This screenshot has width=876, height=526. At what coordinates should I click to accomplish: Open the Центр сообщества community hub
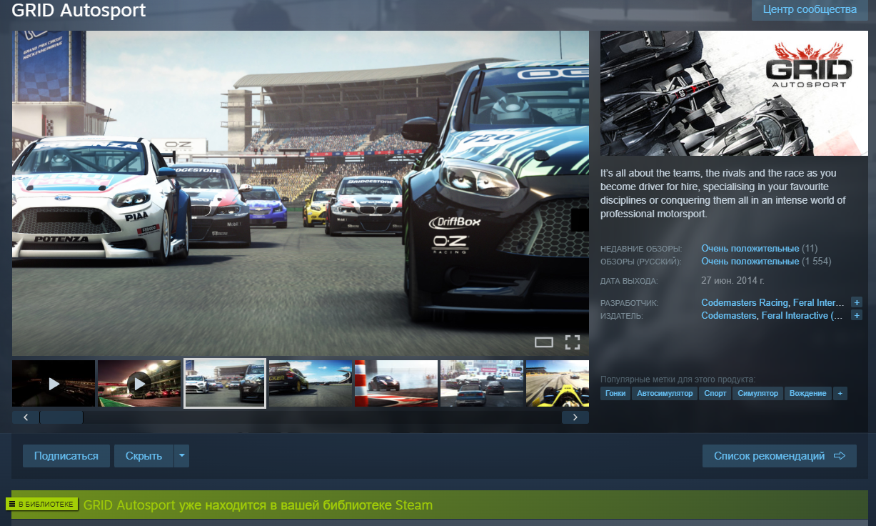[x=810, y=10]
